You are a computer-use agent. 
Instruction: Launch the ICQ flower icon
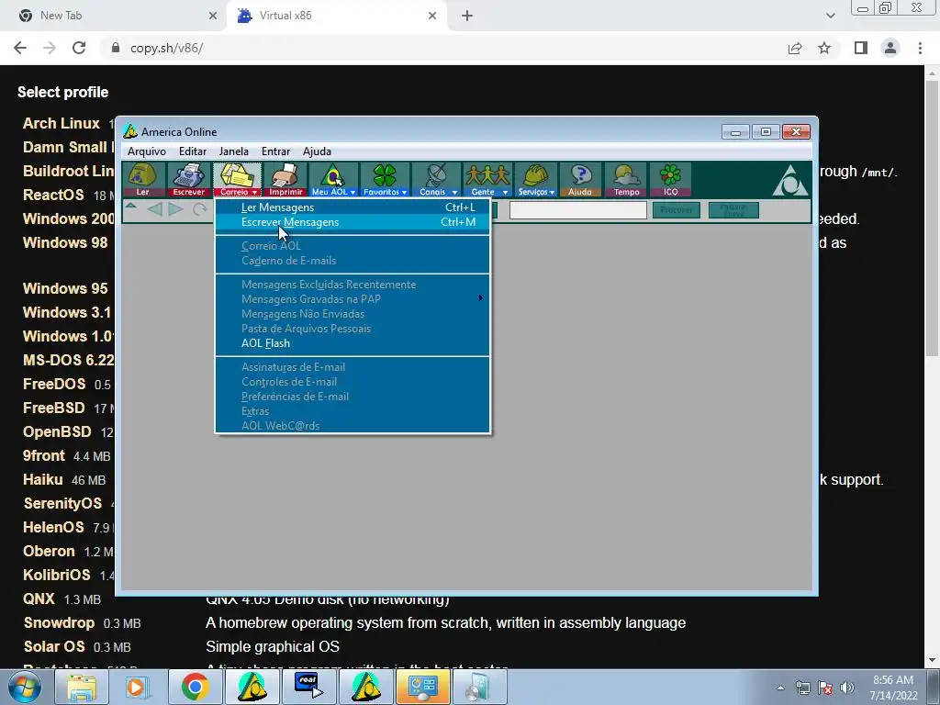tap(670, 179)
